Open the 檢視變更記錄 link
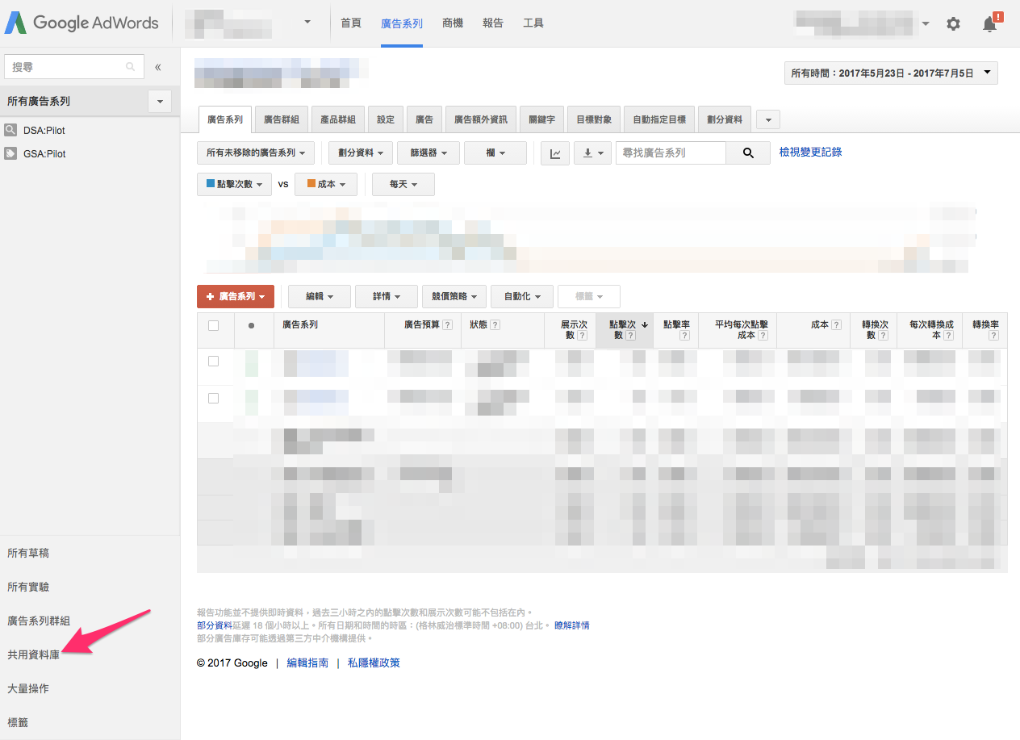Image resolution: width=1020 pixels, height=740 pixels. coord(811,152)
